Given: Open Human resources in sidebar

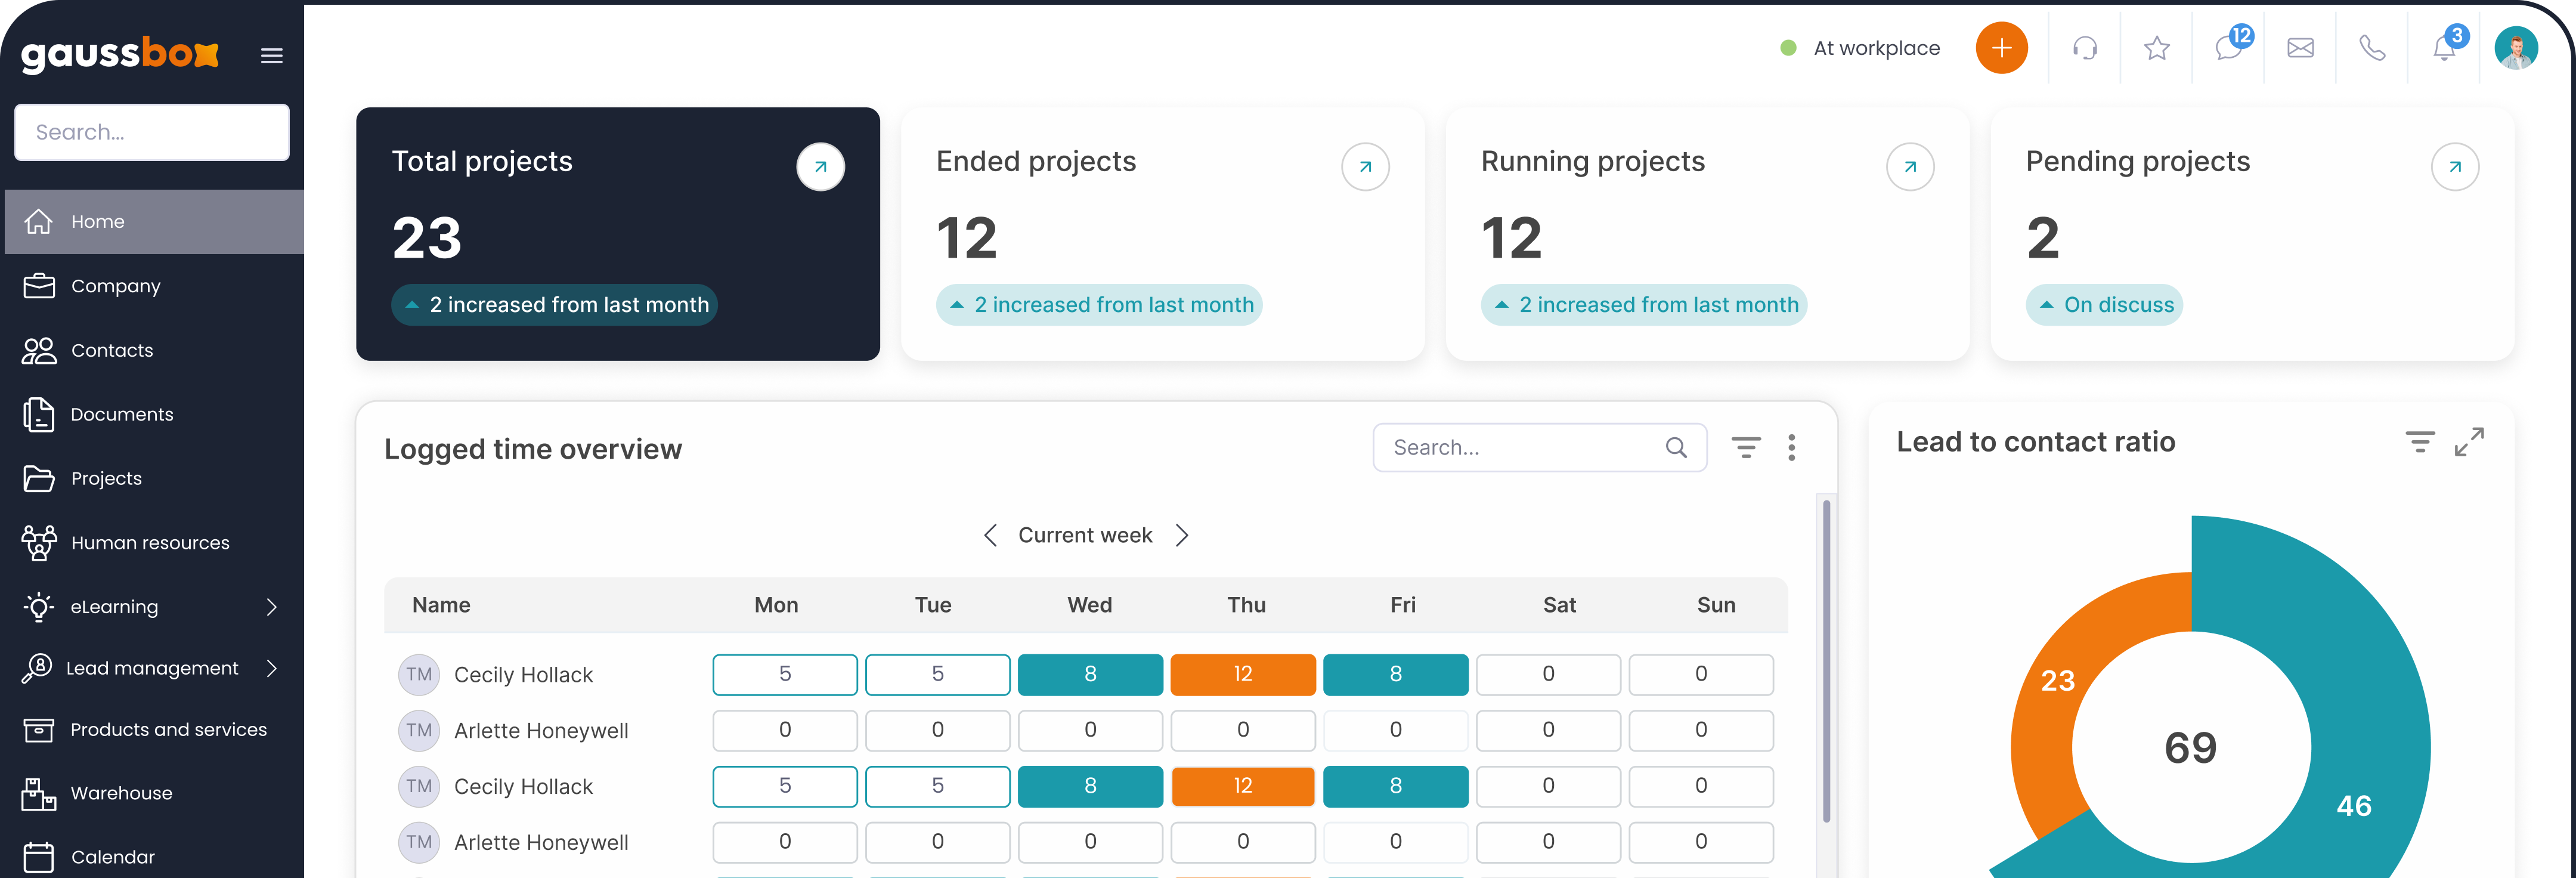Looking at the screenshot, I should pyautogui.click(x=150, y=543).
